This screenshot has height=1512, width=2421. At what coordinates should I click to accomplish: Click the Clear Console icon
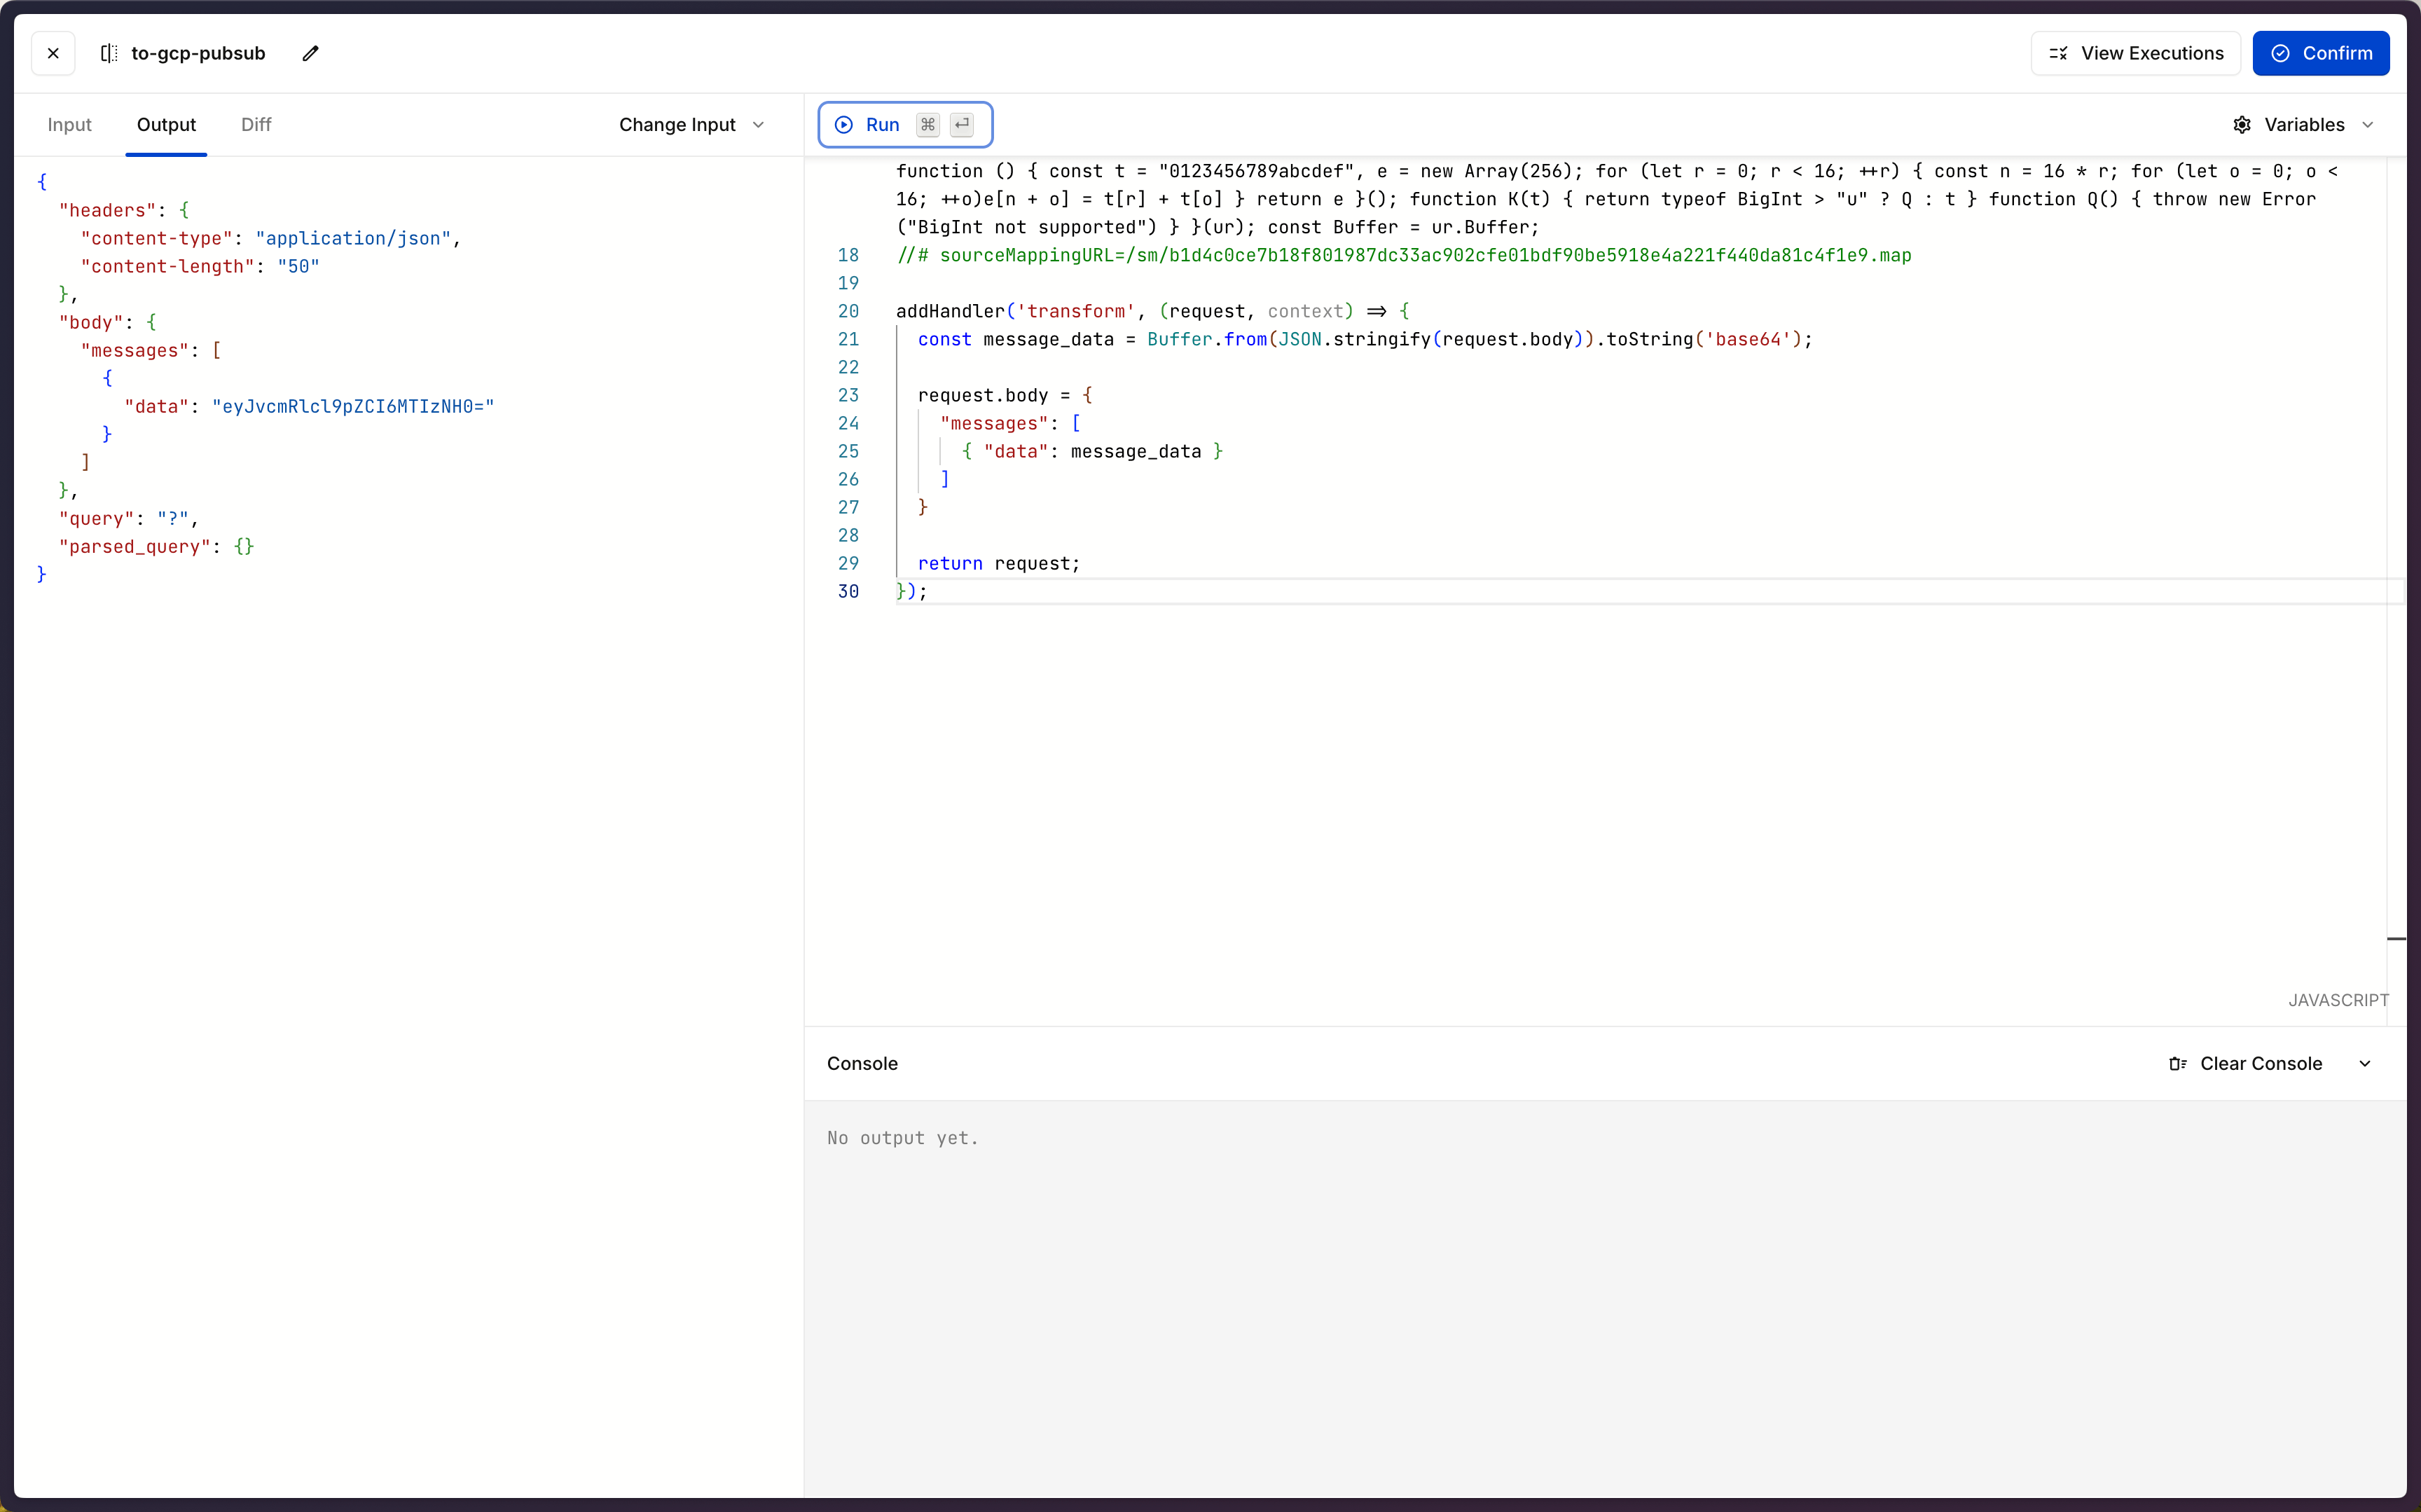coord(2177,1064)
